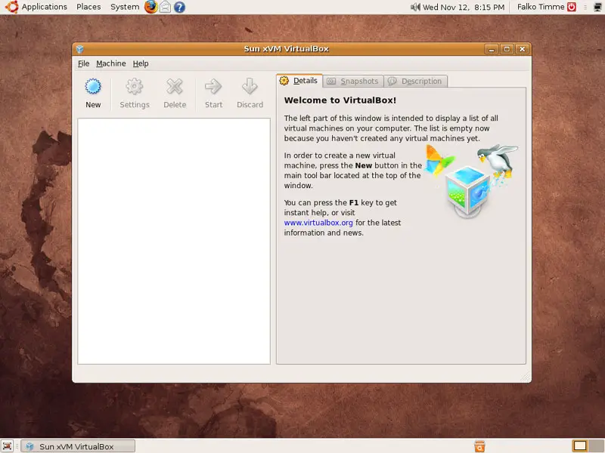605x453 pixels.
Task: Open the www.virtualbox.org link
Action: tap(318, 223)
